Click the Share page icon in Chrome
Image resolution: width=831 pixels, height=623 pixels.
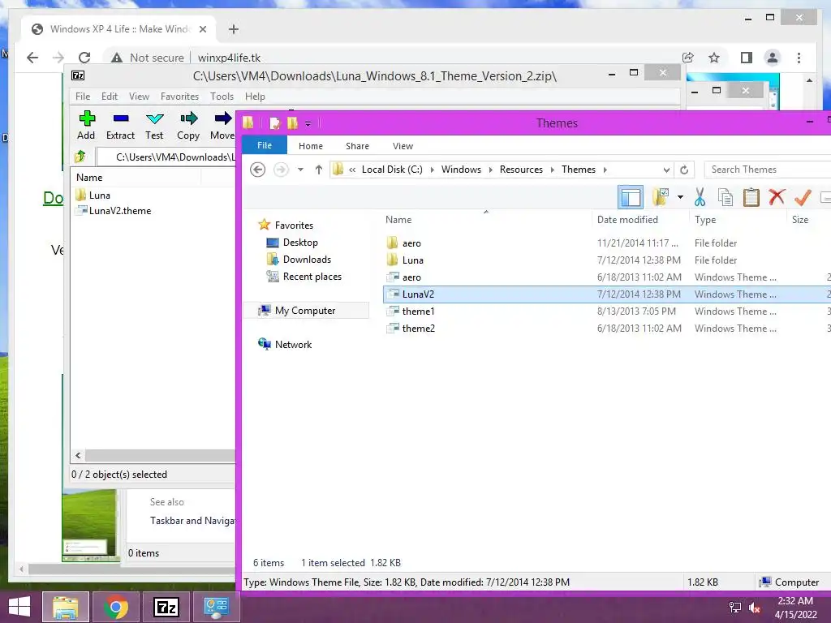tap(688, 58)
